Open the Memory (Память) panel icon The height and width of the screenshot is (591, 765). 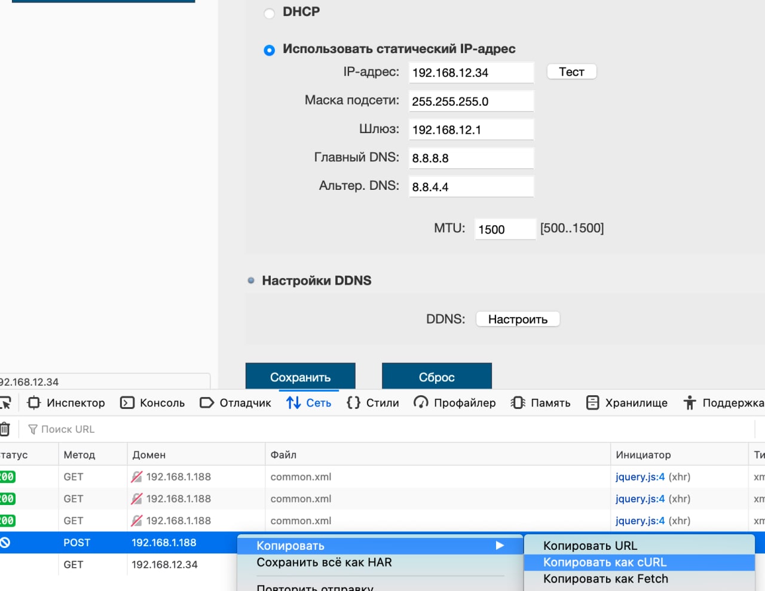[x=518, y=403]
